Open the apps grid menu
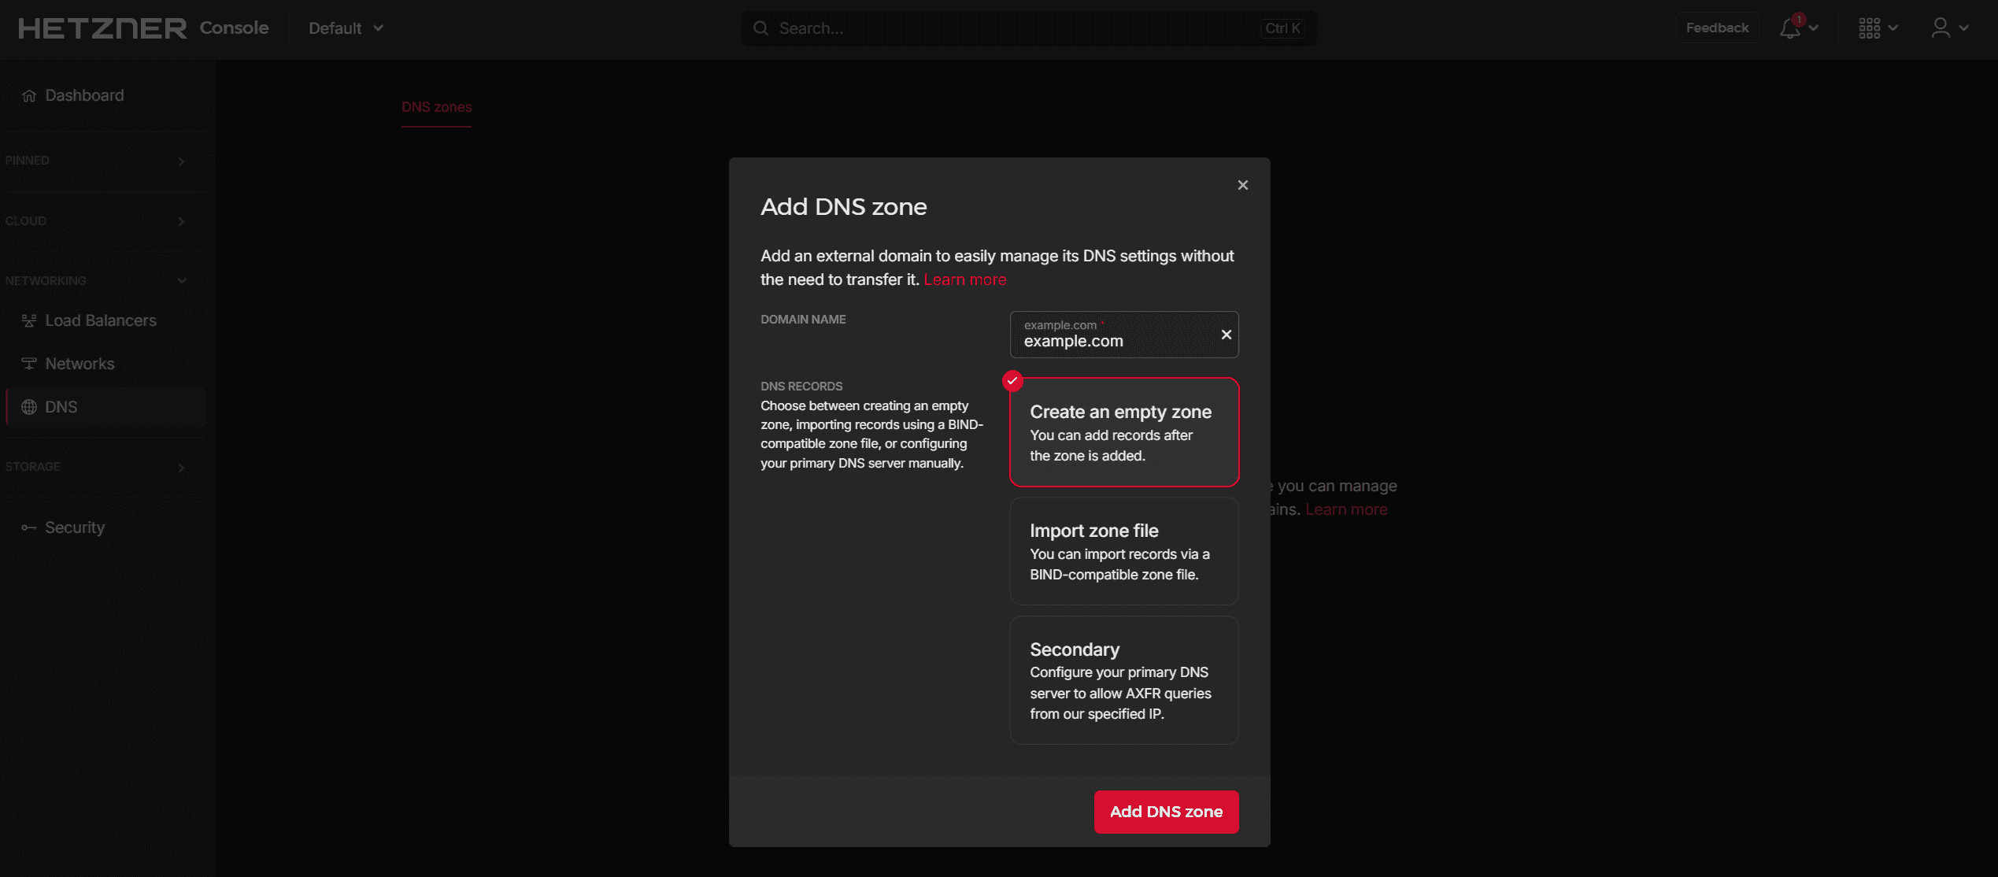The height and width of the screenshot is (877, 1998). coord(1870,28)
